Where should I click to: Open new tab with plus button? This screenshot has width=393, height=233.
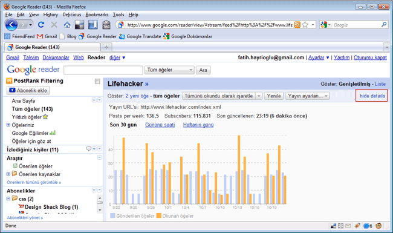106,47
